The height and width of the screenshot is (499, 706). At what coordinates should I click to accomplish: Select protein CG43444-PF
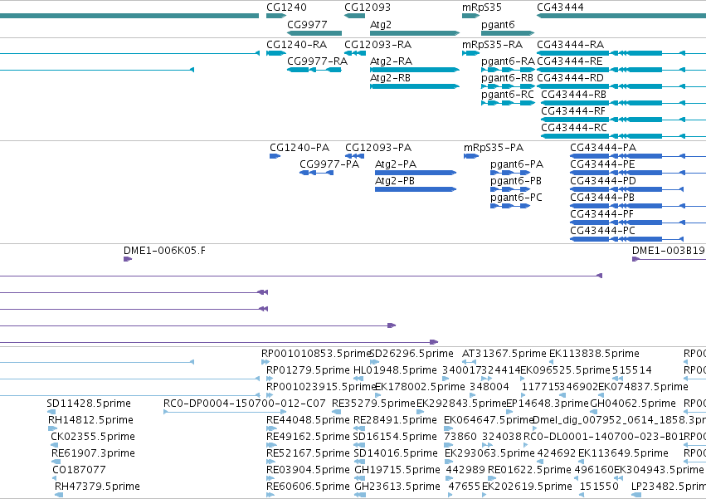point(602,214)
